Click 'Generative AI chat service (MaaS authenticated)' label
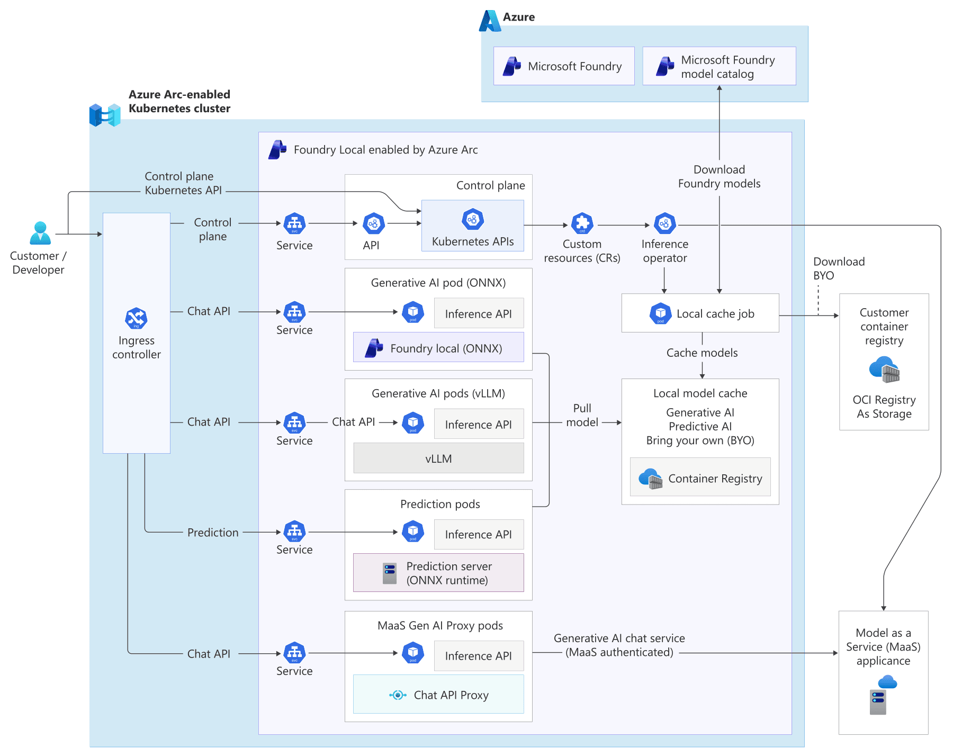Screen dimensions: 953x756 tap(619, 645)
